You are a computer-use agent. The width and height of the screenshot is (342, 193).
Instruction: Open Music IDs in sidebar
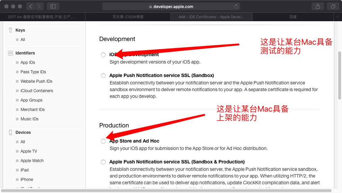(29, 119)
